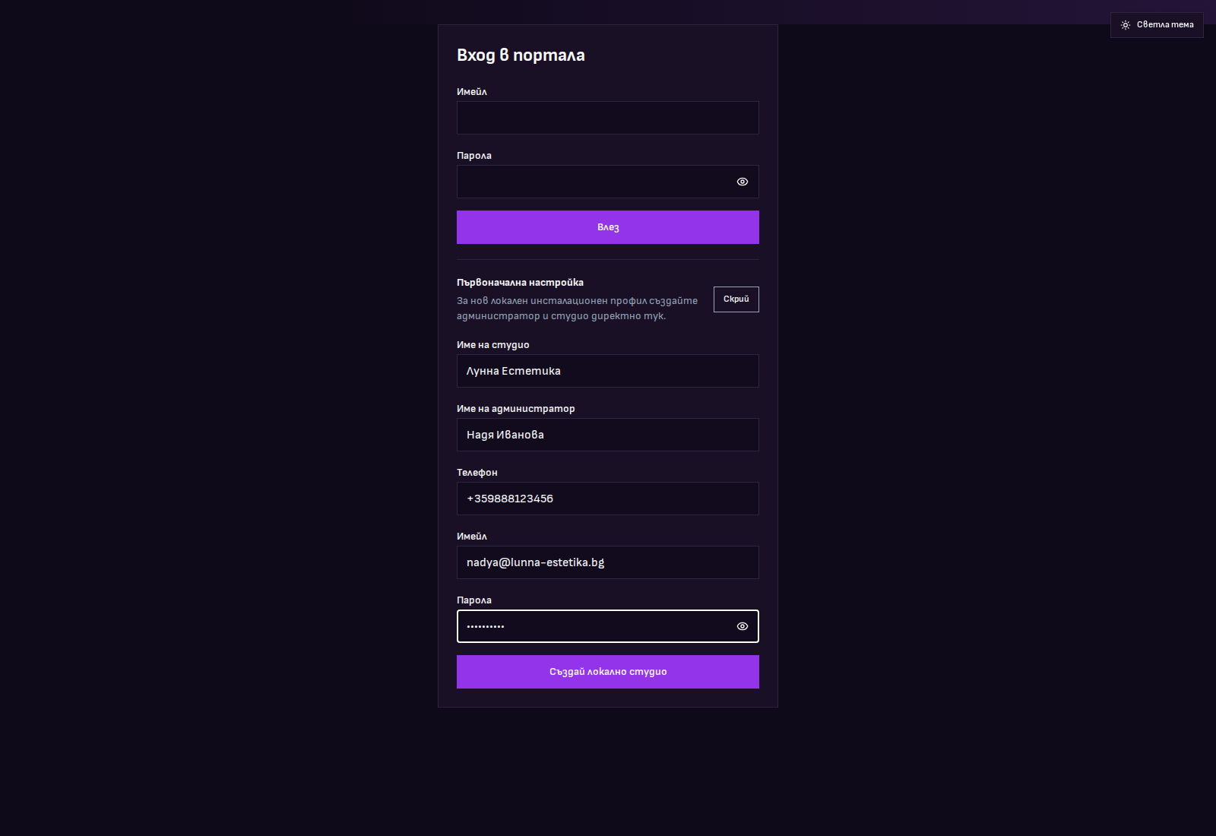This screenshot has width=1216, height=836.
Task: Focus the empty login password field
Action: [593, 182]
